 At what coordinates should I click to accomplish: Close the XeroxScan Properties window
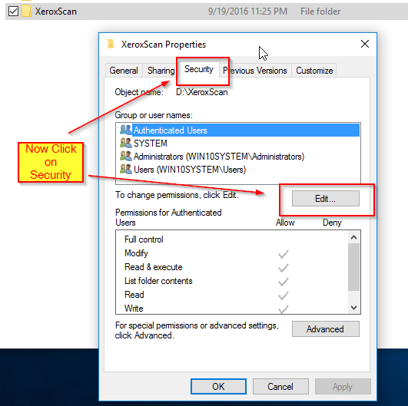coord(365,44)
